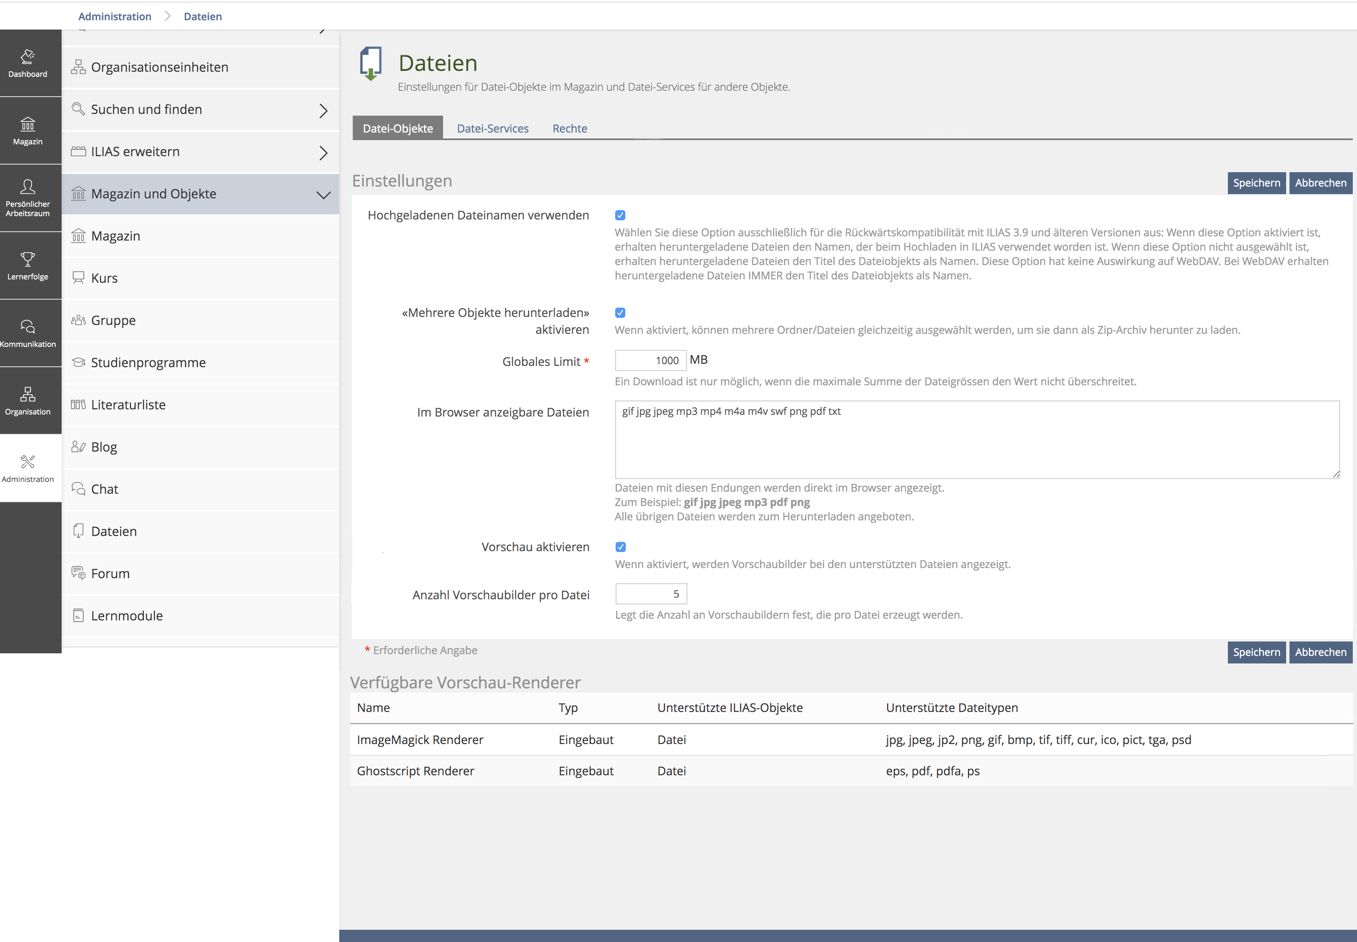Click the Globales Limit input field

[650, 360]
